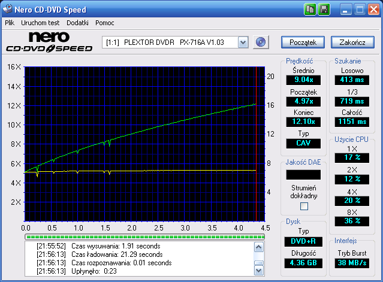Click the log line Czas rozpoznawania 0.01 seconds

tap(104, 263)
